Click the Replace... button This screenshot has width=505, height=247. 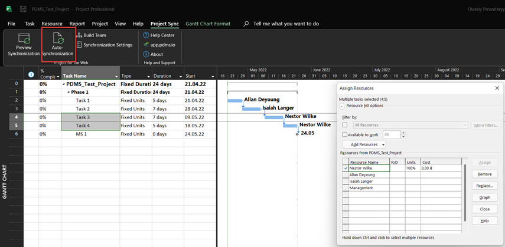(x=485, y=186)
